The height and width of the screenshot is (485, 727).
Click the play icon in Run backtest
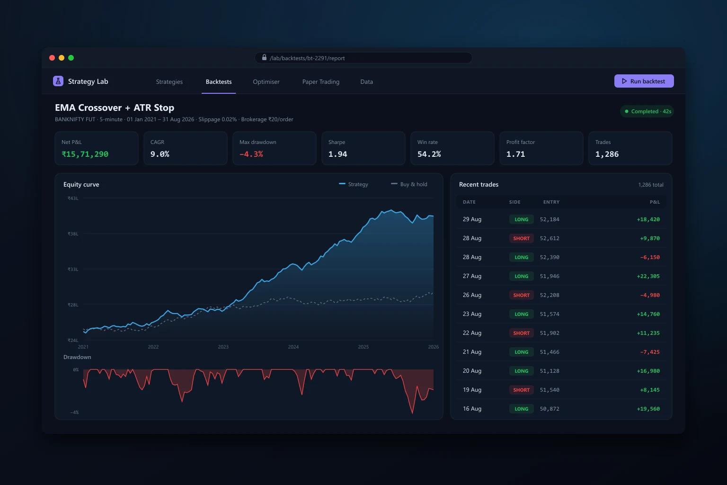click(x=624, y=81)
